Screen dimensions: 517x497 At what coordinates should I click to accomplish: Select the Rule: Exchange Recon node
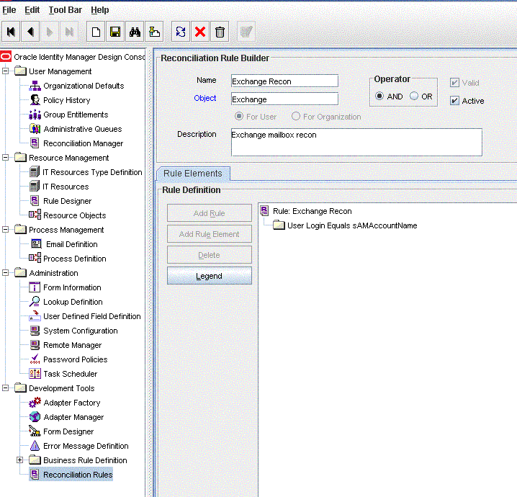(312, 211)
